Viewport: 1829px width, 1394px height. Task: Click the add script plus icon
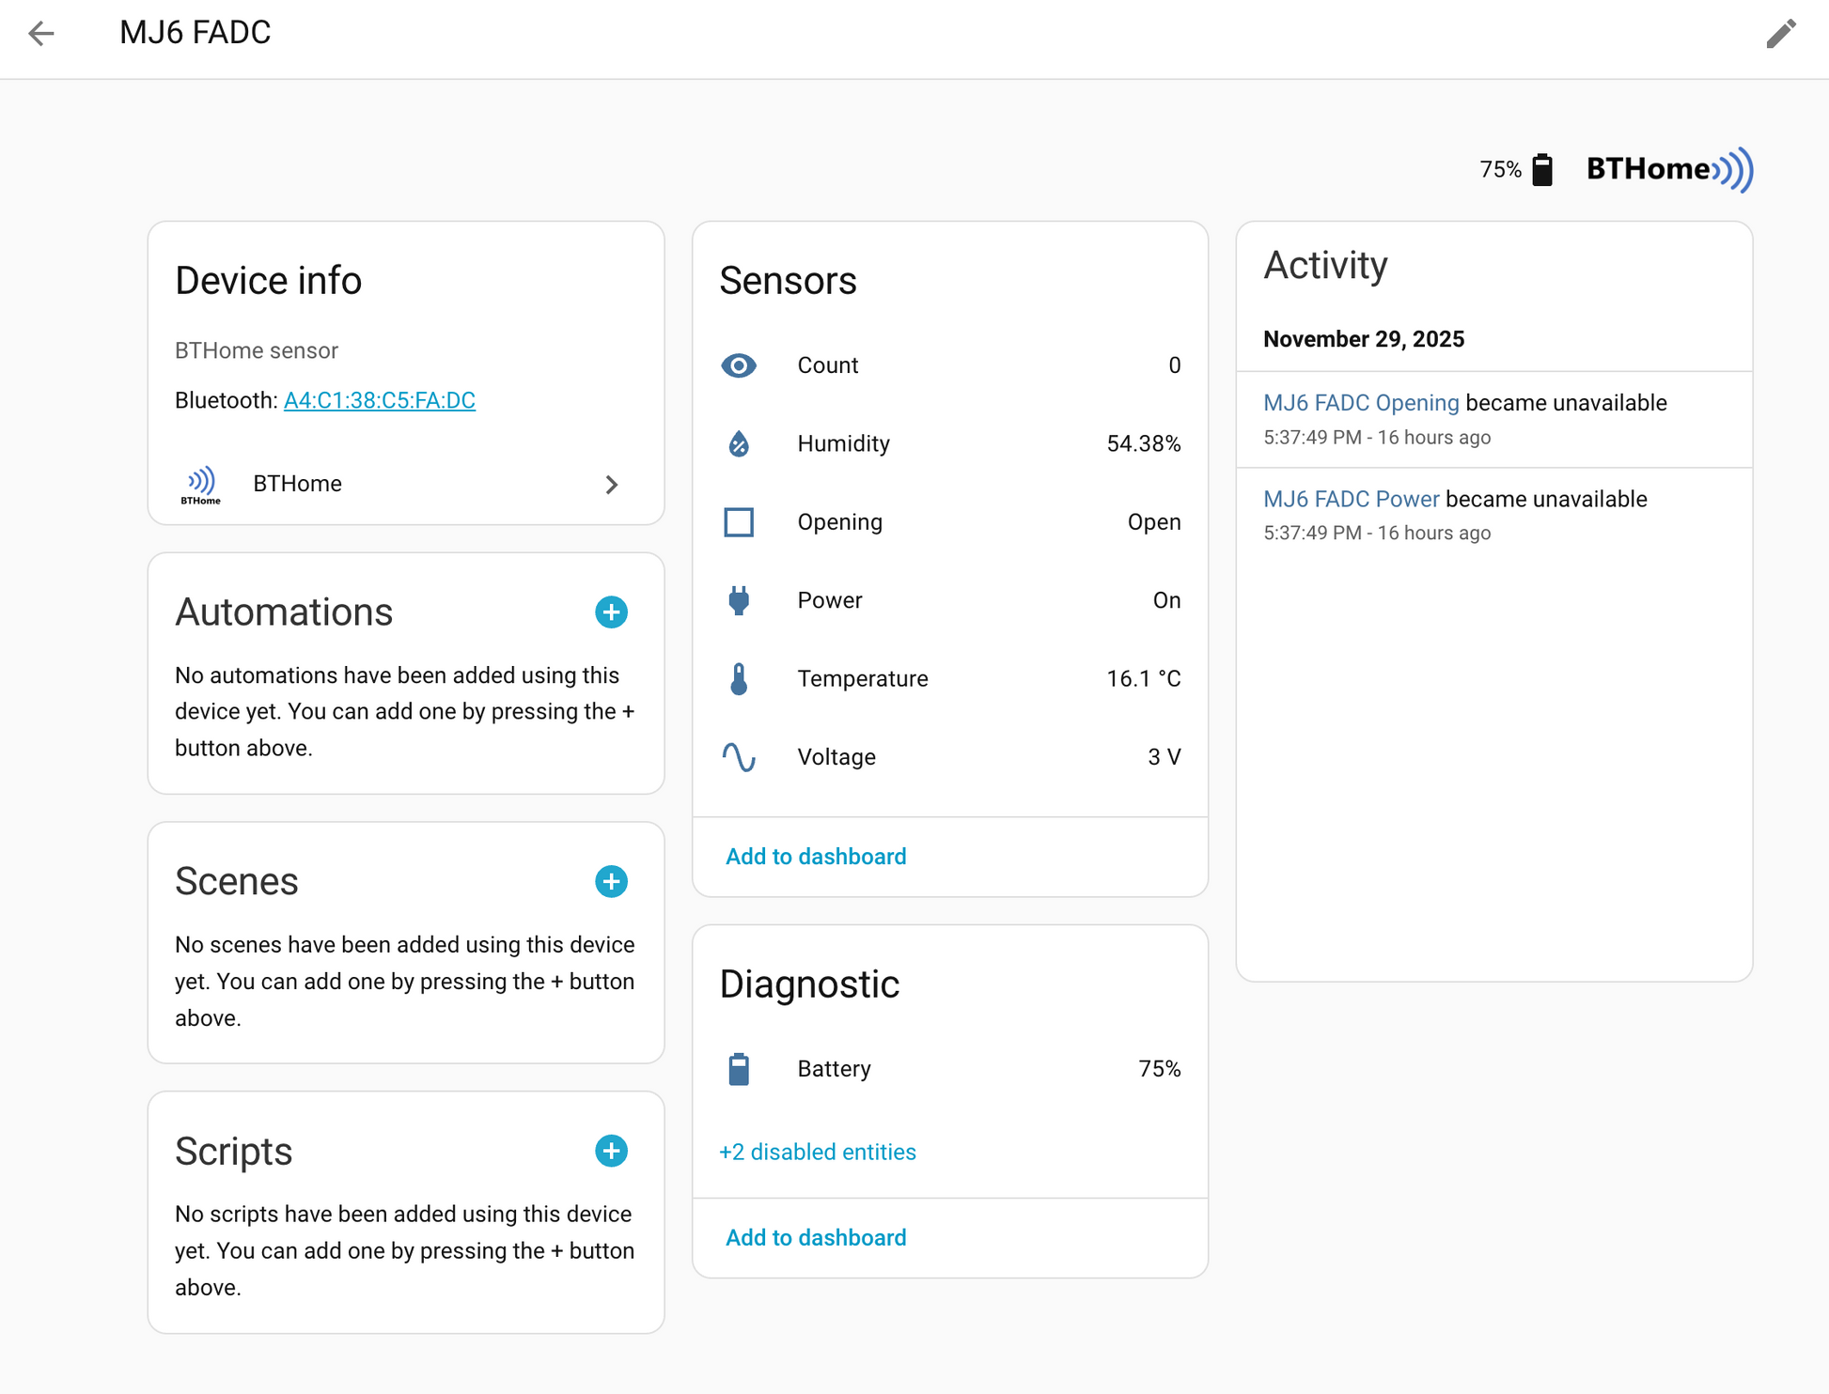pyautogui.click(x=611, y=1152)
